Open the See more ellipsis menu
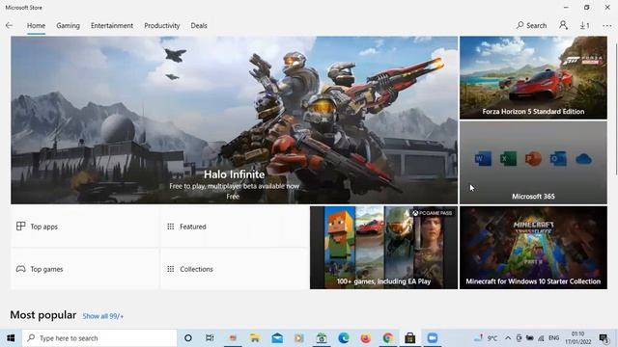This screenshot has height=347, width=618. click(x=607, y=26)
